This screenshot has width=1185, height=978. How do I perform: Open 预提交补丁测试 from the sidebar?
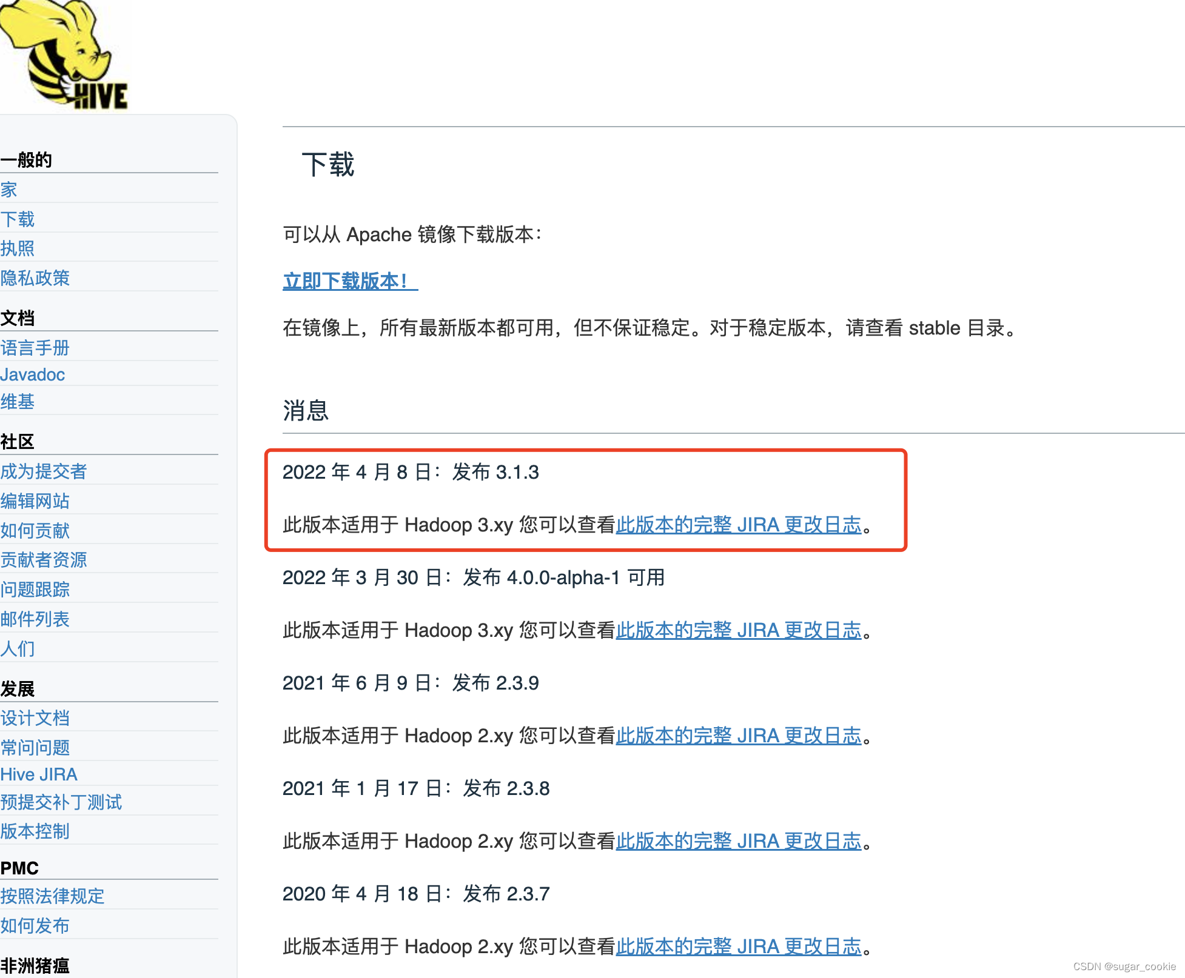pos(61,802)
